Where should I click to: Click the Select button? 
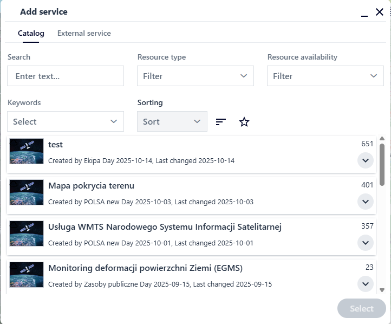pos(361,309)
